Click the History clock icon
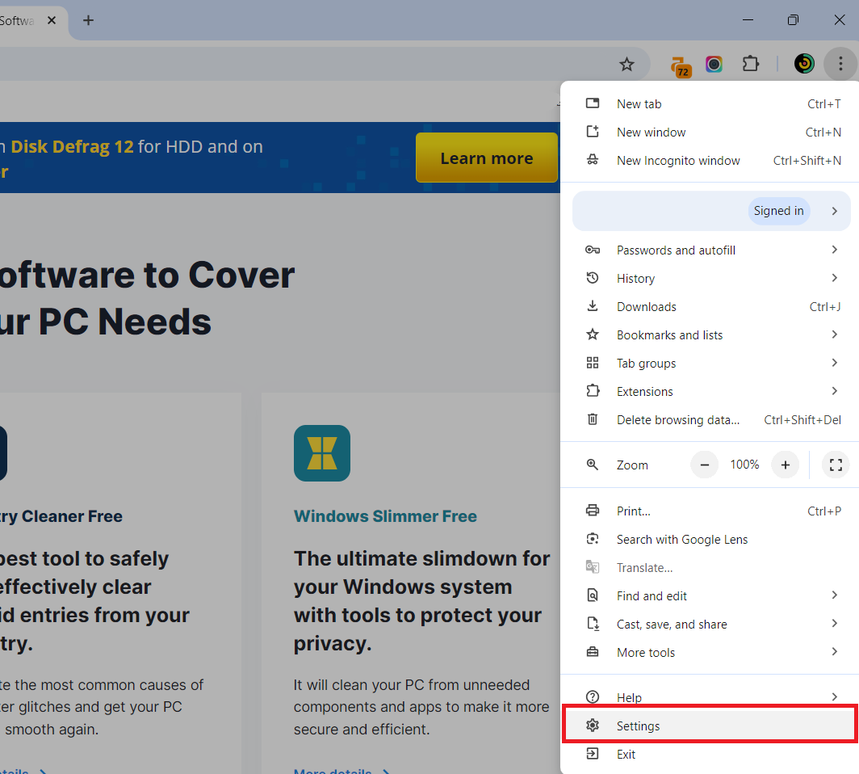The width and height of the screenshot is (859, 774). [x=593, y=278]
